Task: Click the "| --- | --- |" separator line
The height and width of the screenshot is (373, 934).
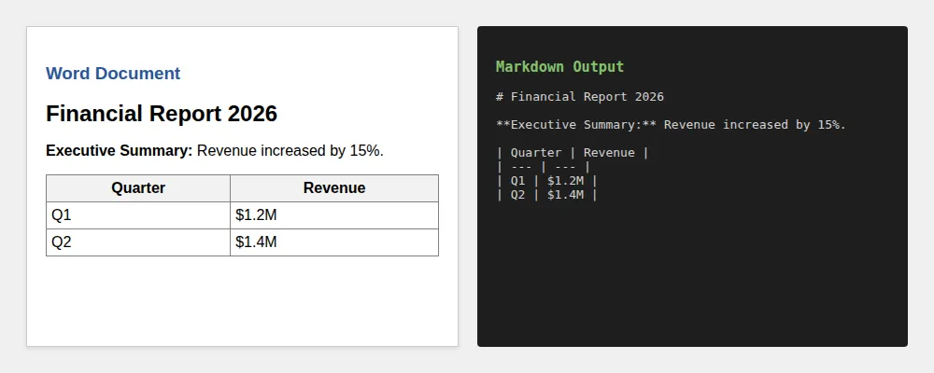Action: click(544, 167)
